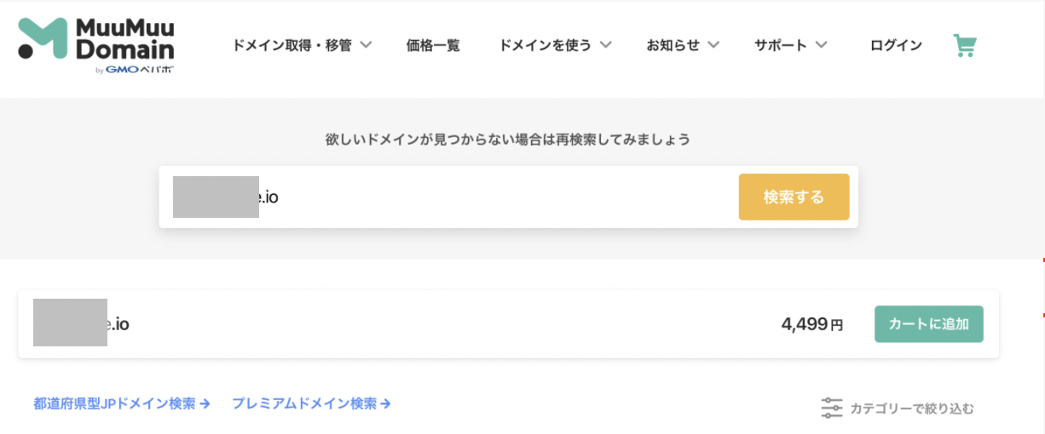Add the .io domain with カートに追加

[x=928, y=324]
